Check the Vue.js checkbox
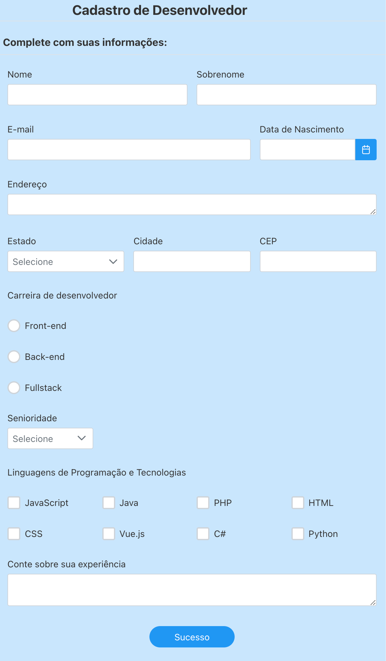 click(108, 534)
